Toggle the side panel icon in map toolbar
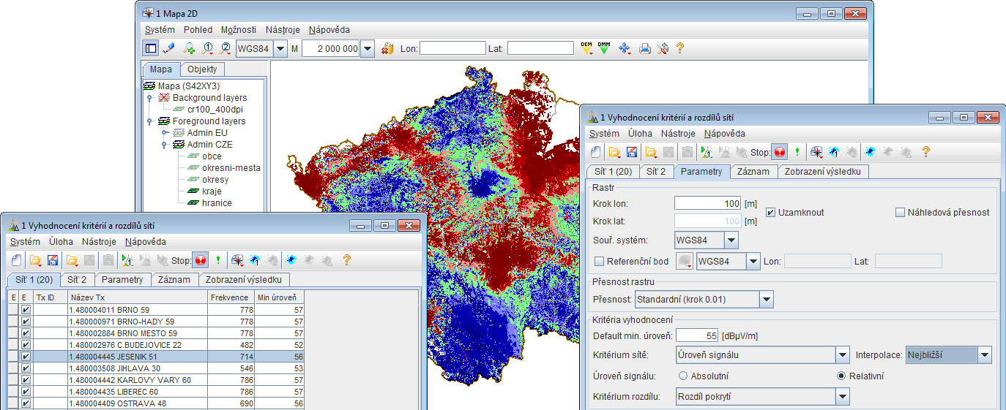This screenshot has width=1006, height=410. 151,48
